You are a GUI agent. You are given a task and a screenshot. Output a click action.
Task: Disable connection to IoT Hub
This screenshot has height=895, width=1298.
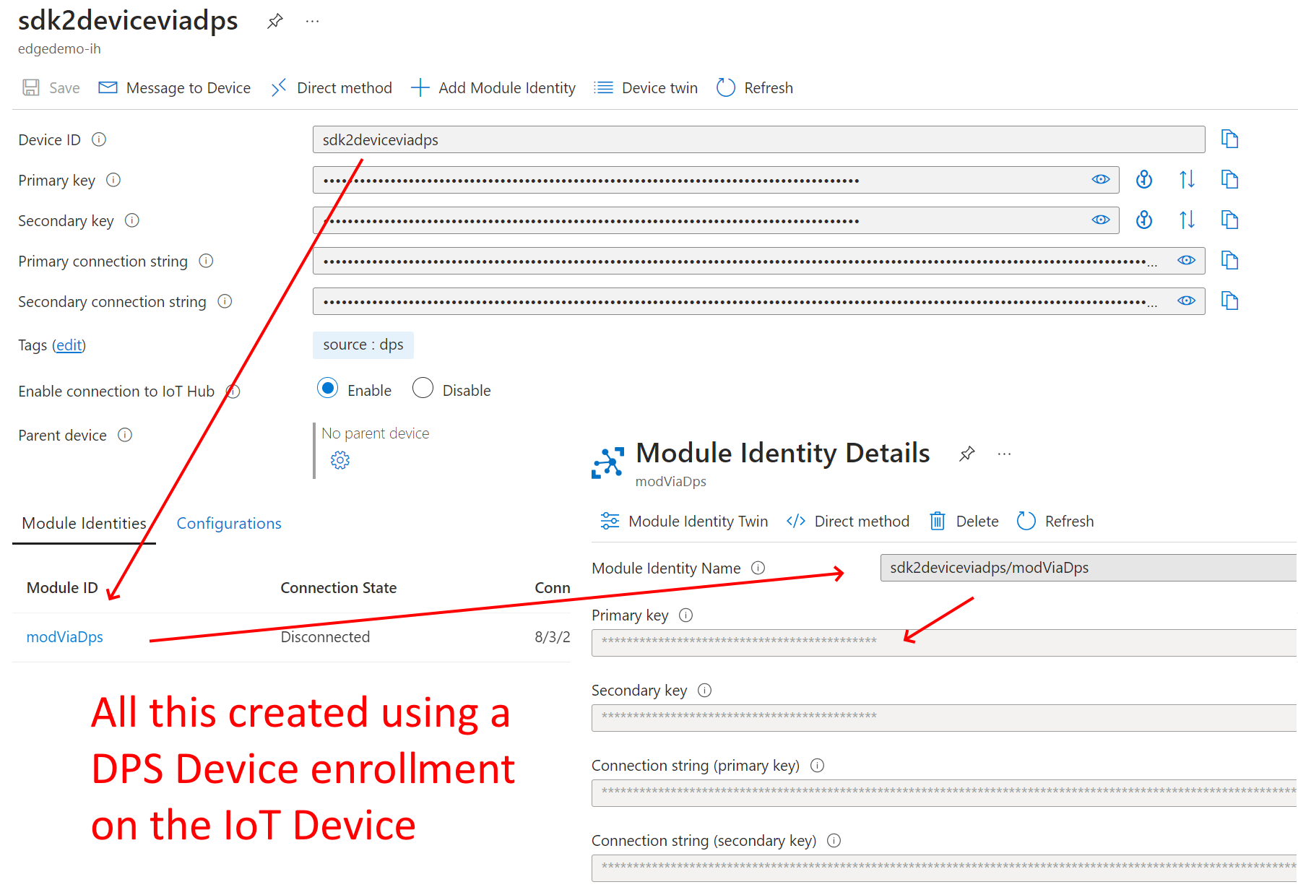(423, 389)
